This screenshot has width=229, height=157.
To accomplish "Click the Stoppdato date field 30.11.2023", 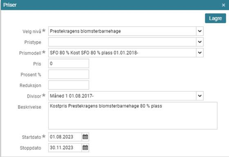I will click(65, 148).
